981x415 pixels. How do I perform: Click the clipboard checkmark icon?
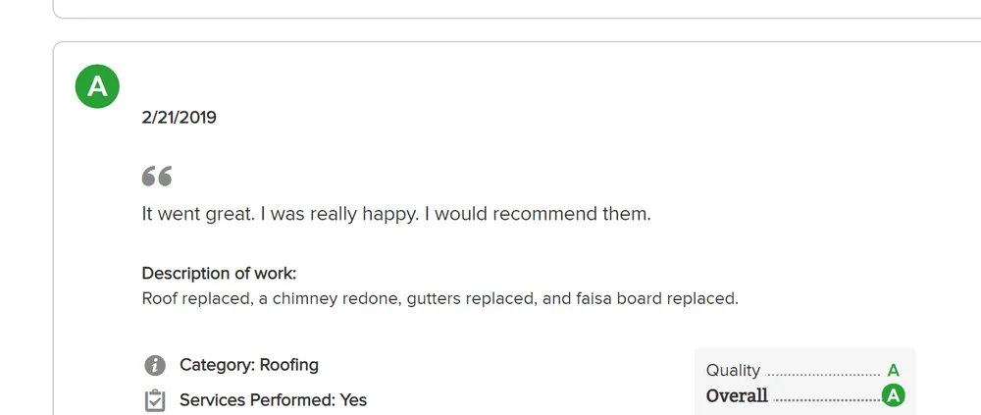[155, 400]
